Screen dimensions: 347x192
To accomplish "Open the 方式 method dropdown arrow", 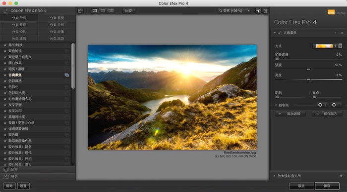I will tap(340, 46).
